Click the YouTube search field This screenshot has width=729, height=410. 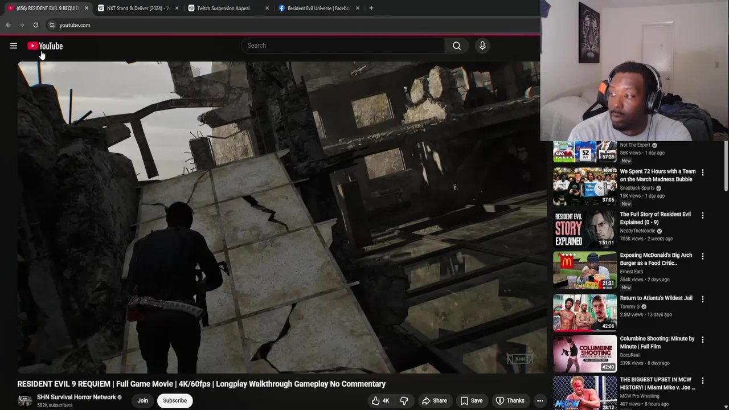click(x=343, y=46)
